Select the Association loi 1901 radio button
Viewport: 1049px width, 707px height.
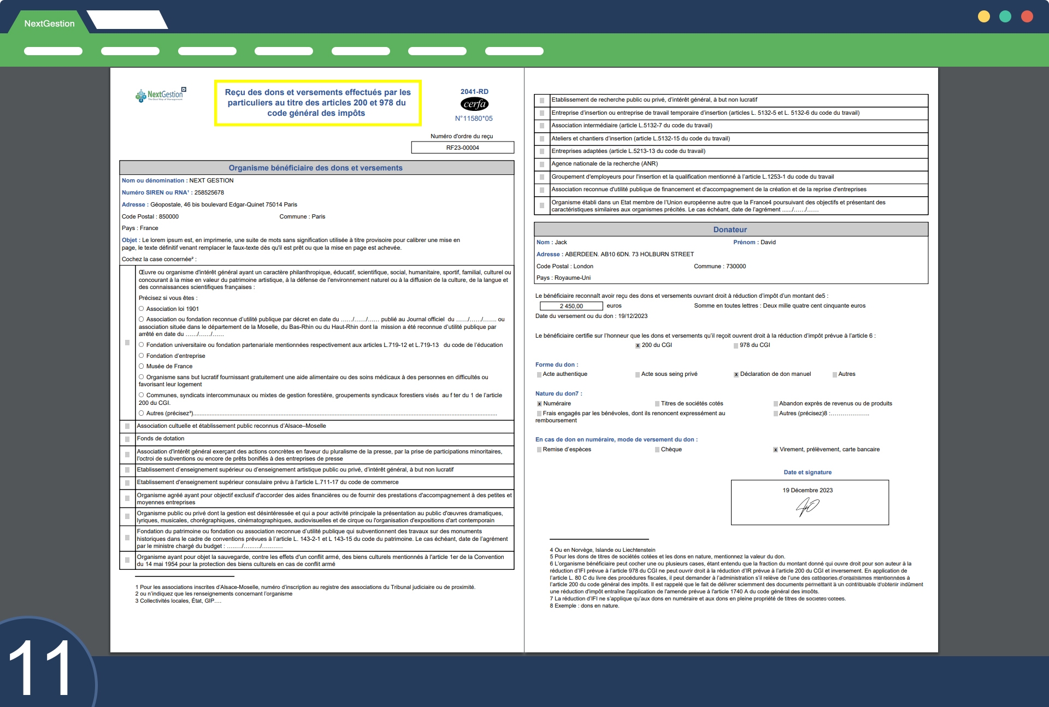pos(142,309)
